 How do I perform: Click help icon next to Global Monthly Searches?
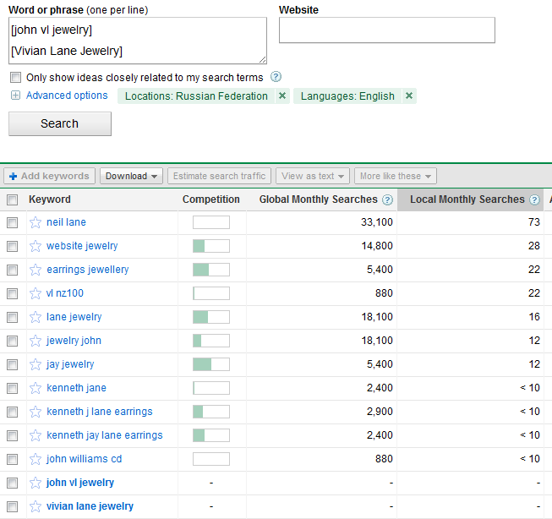point(387,200)
